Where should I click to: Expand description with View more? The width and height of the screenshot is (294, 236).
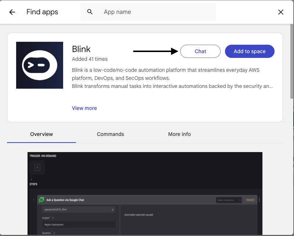[x=84, y=108]
